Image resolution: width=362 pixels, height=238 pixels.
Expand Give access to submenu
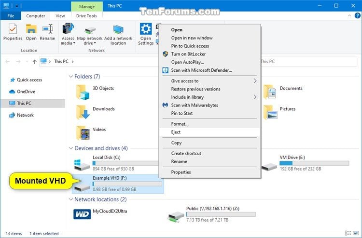(x=210, y=81)
